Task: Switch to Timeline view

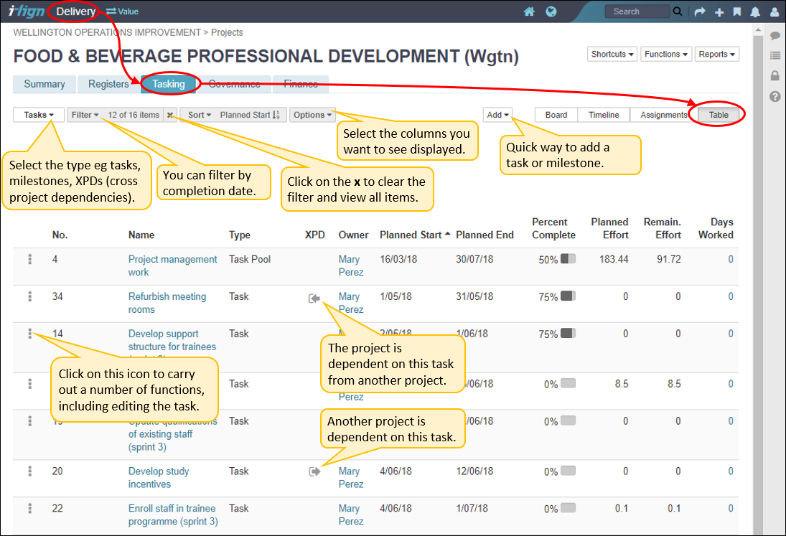Action: coord(604,115)
